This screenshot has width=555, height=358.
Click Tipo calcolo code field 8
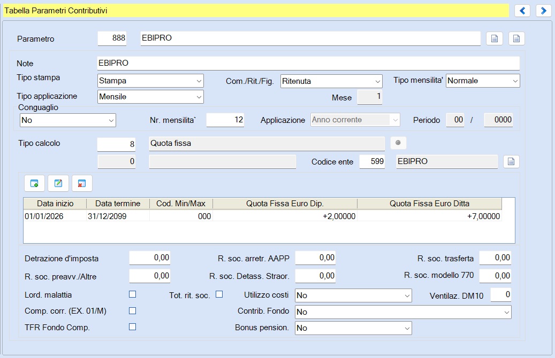tap(116, 144)
